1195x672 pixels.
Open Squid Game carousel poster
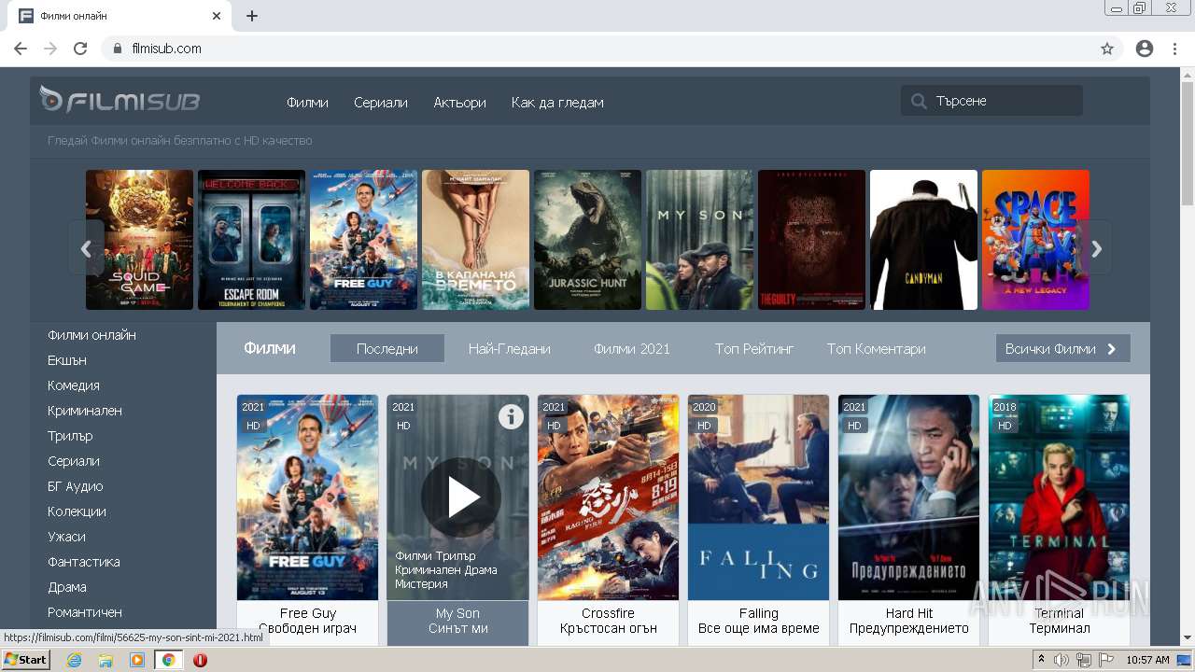click(x=139, y=240)
